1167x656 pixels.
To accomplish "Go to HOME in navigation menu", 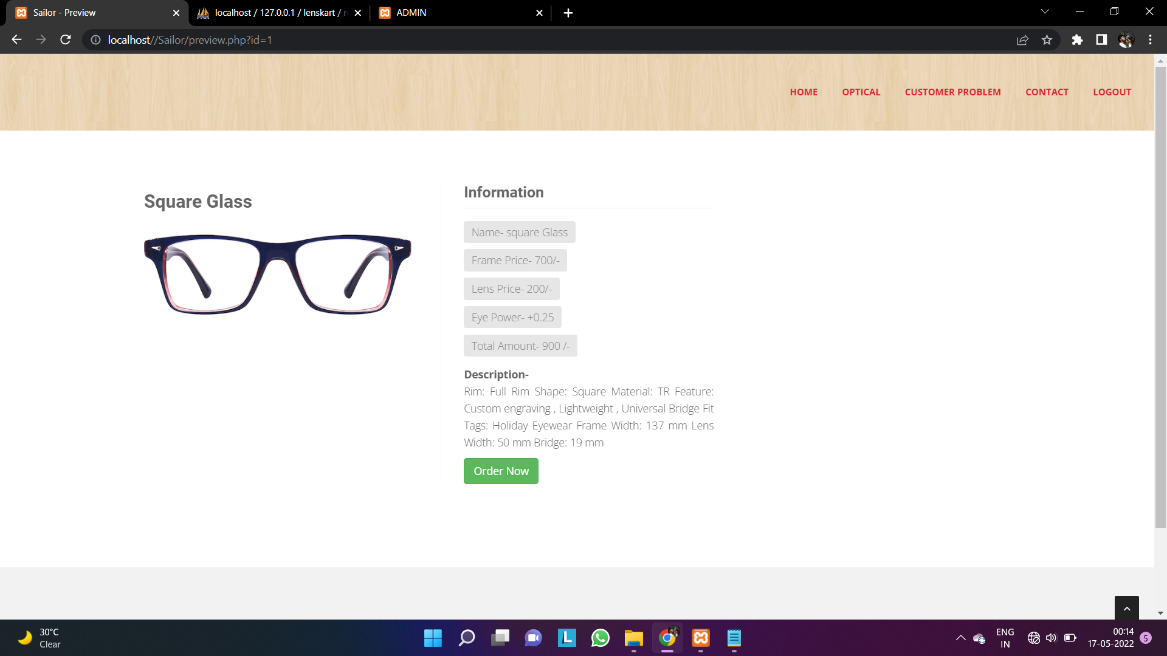I will [x=804, y=92].
